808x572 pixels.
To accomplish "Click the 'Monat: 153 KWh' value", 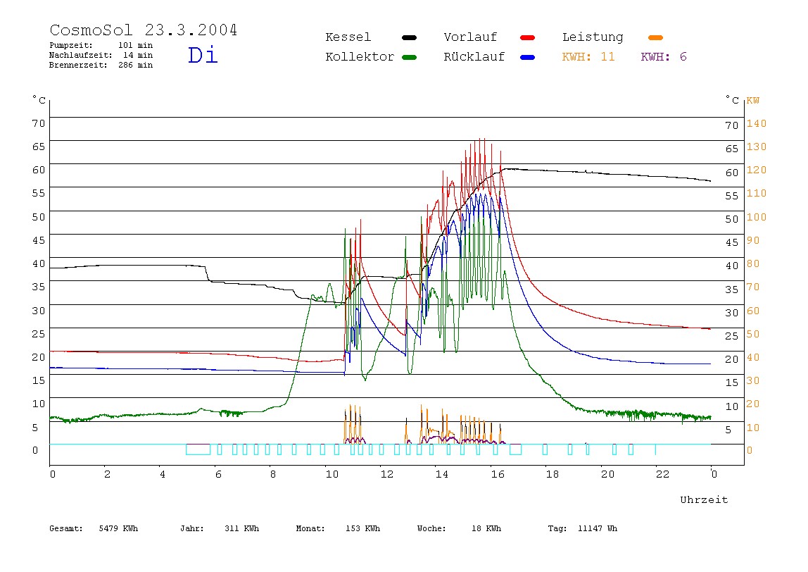I will [x=338, y=528].
